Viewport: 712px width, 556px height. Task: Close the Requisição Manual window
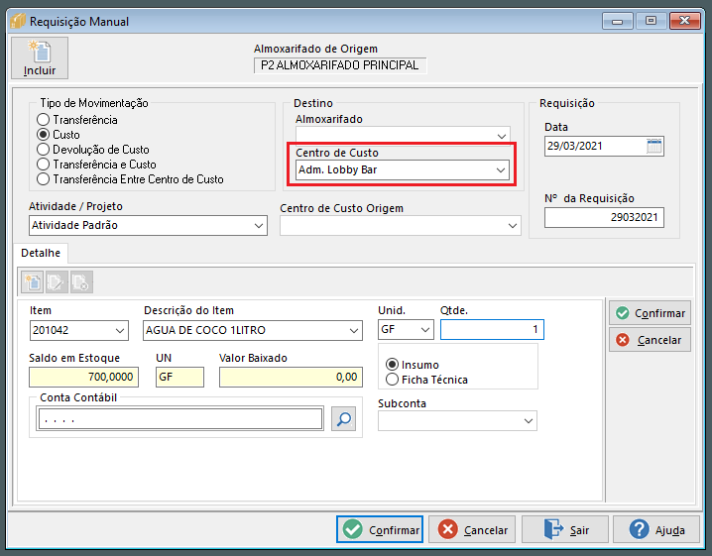685,22
